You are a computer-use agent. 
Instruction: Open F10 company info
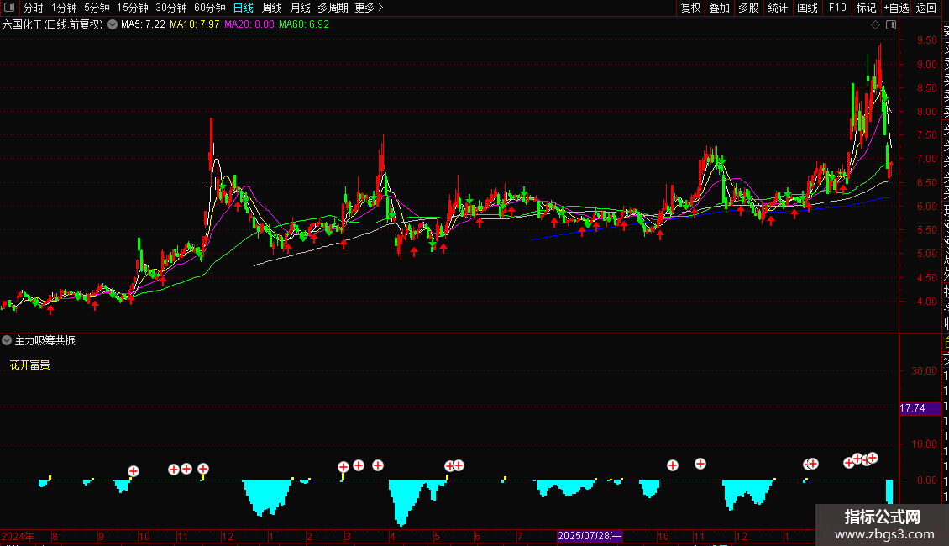tap(837, 8)
